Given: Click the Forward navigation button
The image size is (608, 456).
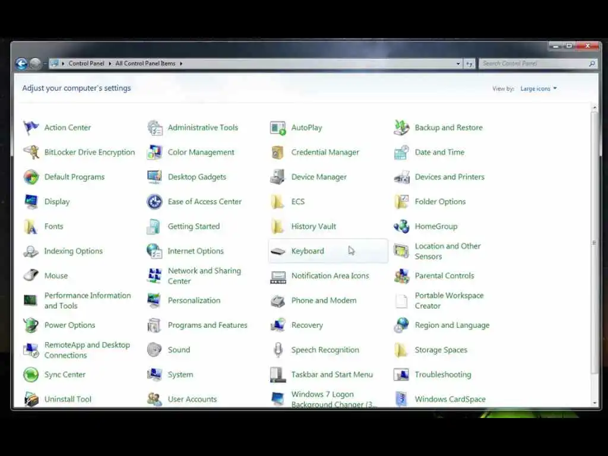Looking at the screenshot, I should point(35,63).
